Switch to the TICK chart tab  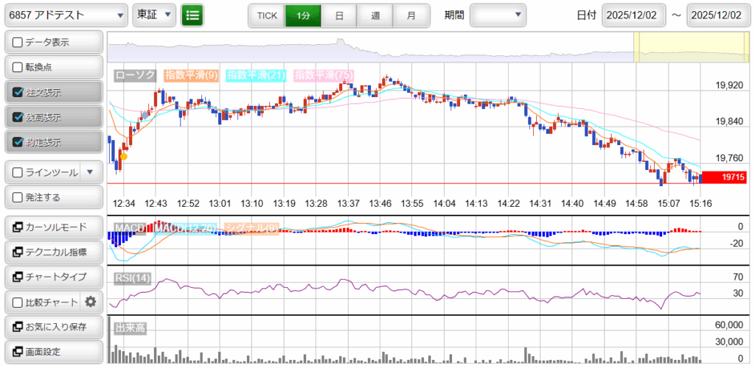(x=266, y=15)
